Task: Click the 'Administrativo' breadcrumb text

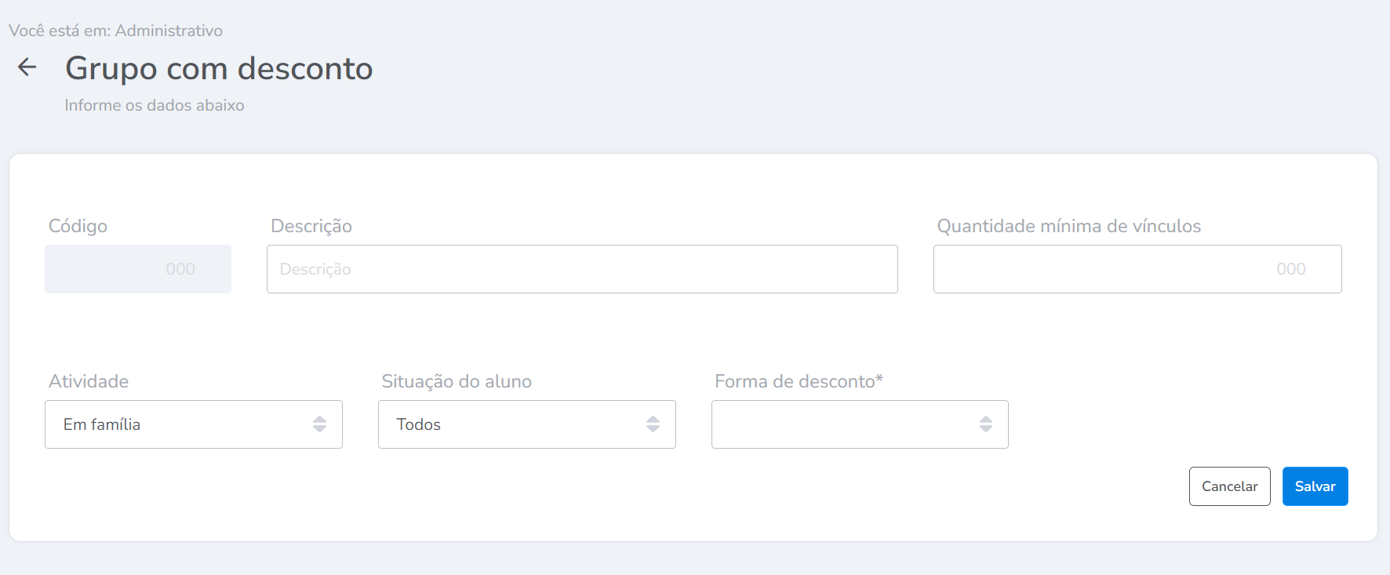Action: point(169,31)
